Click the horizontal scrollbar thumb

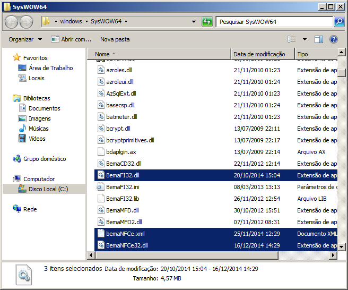pyautogui.click(x=187, y=255)
